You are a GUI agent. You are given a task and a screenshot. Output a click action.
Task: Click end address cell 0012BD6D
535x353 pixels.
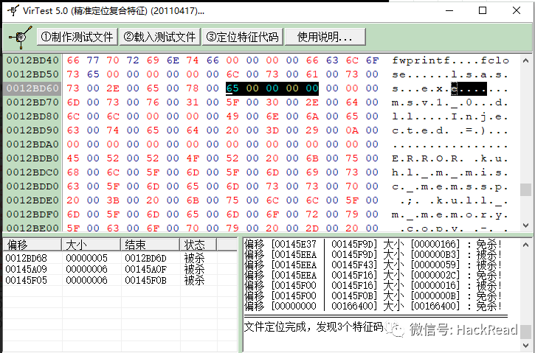click(x=145, y=258)
